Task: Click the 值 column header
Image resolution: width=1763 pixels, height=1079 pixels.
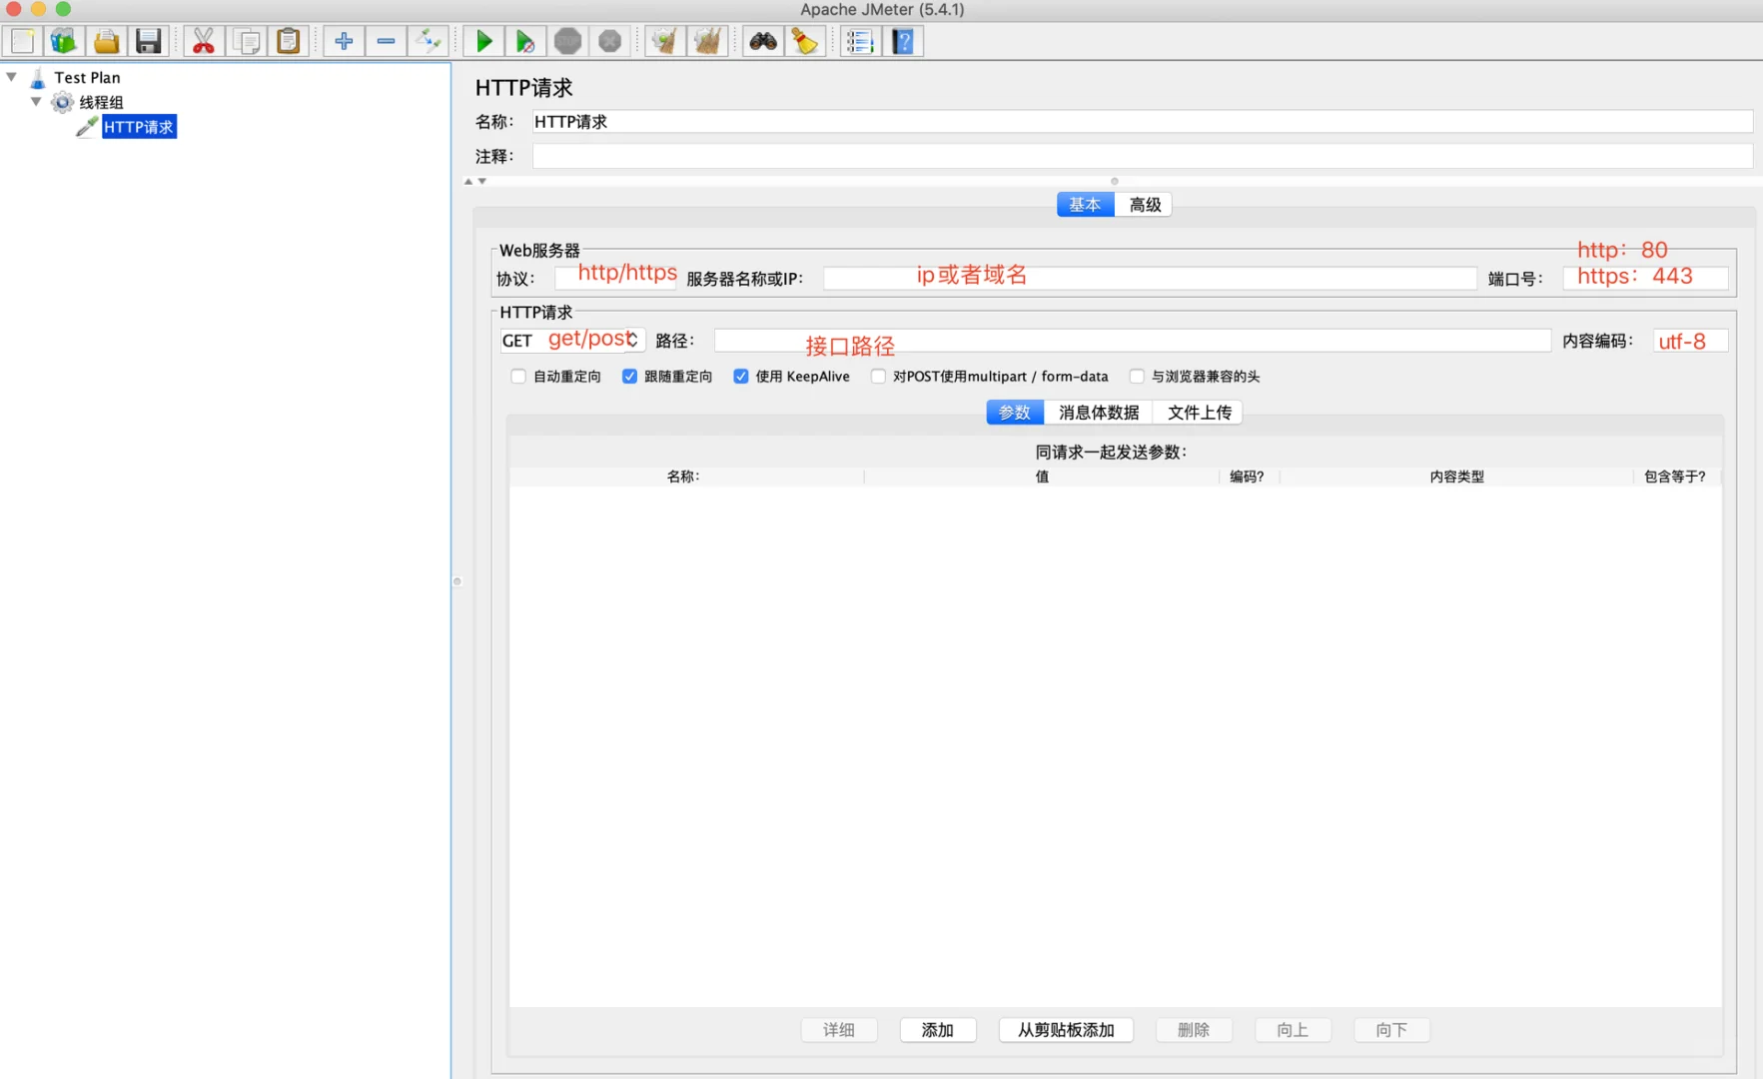Action: pyautogui.click(x=1042, y=477)
